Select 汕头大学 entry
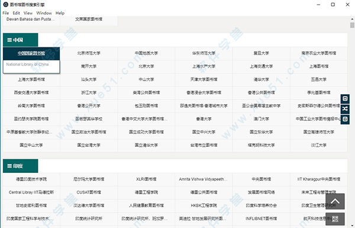Viewport: 355px width, 228px height. tap(89, 79)
